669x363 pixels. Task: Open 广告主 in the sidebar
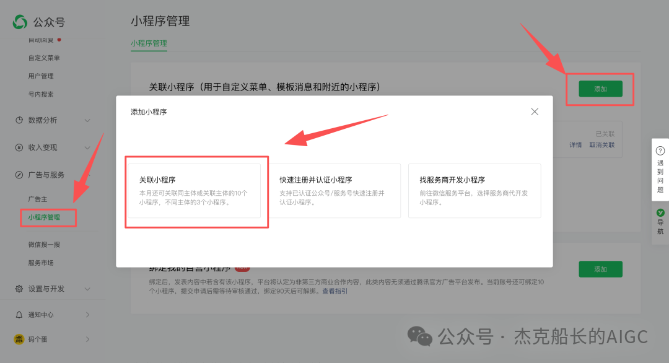pyautogui.click(x=38, y=199)
